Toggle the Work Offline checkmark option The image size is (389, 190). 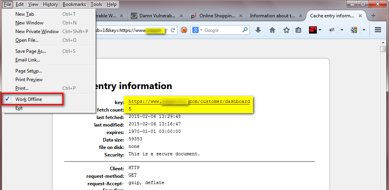pos(28,99)
